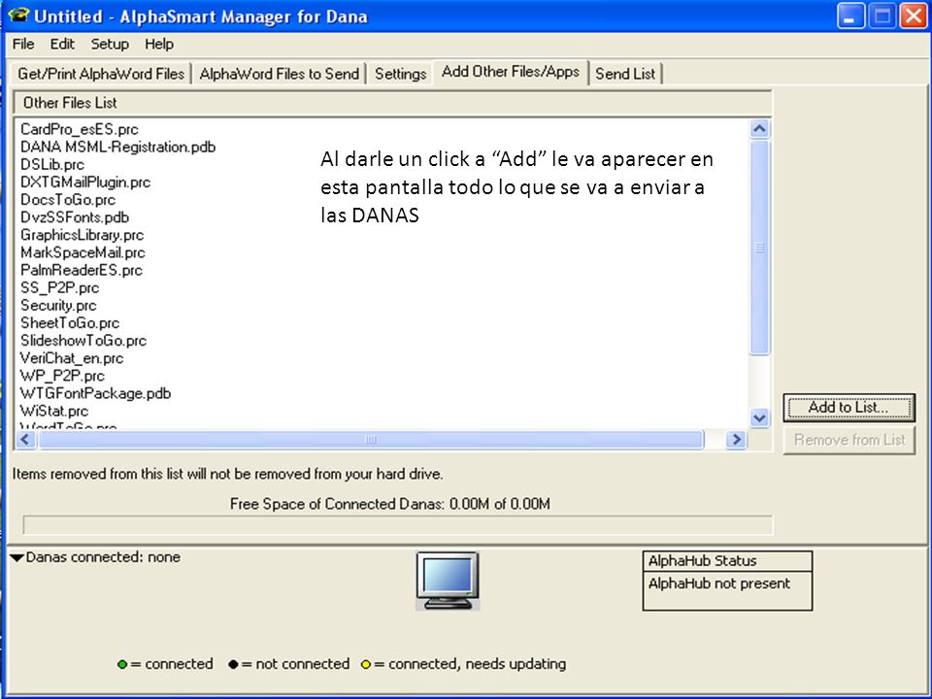This screenshot has width=932, height=699.
Task: Select WiStat.prc file
Action: tap(54, 411)
